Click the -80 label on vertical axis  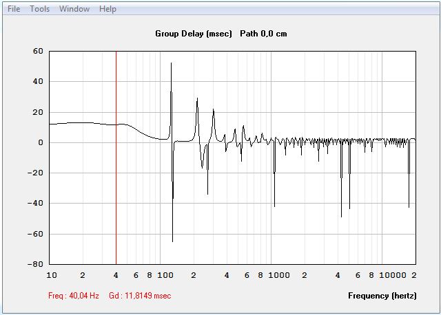(x=35, y=264)
